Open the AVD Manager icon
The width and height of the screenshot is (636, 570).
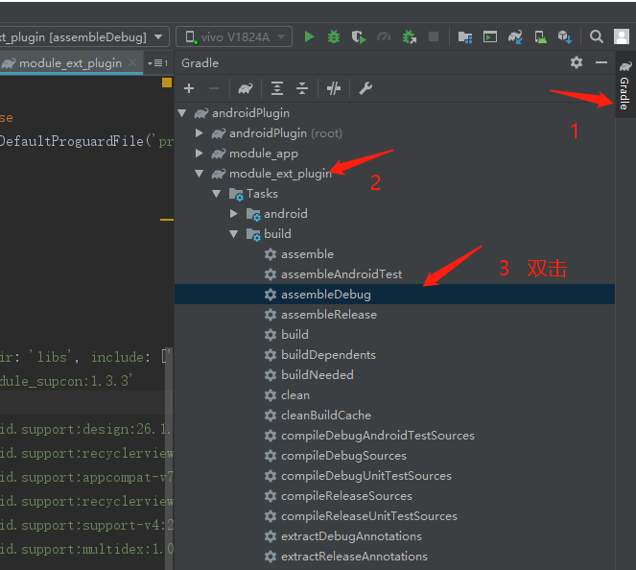coord(540,36)
